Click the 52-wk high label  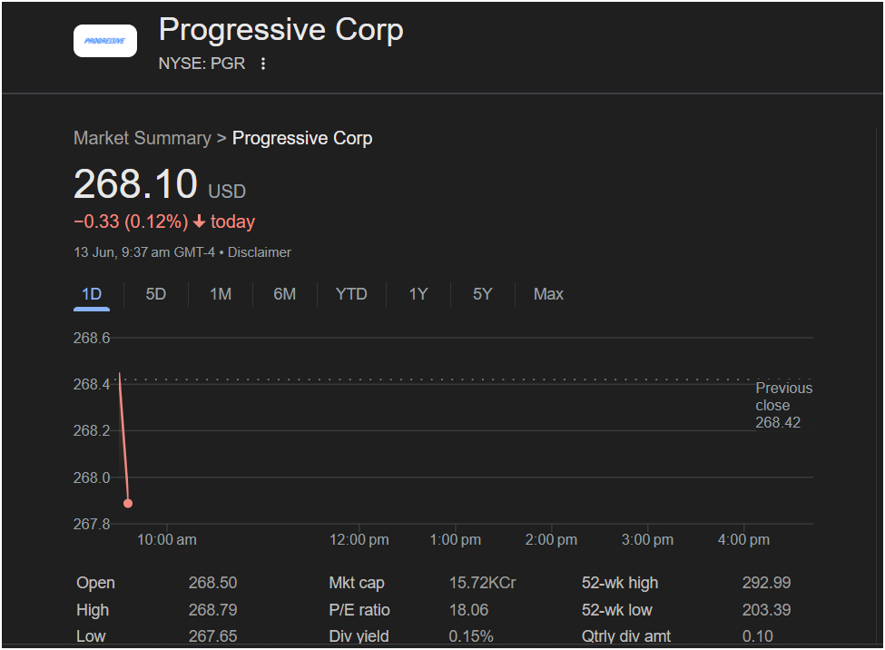pyautogui.click(x=620, y=583)
